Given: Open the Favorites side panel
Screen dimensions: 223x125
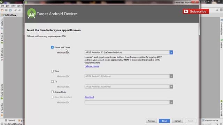Looking at the screenshot, I should [x=2, y=110].
